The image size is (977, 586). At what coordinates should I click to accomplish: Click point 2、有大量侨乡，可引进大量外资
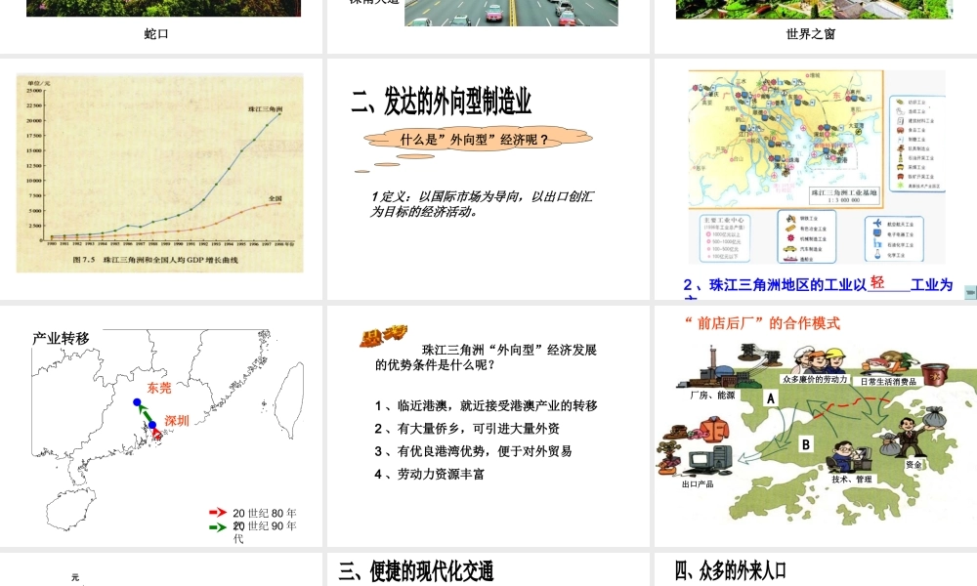click(x=467, y=429)
